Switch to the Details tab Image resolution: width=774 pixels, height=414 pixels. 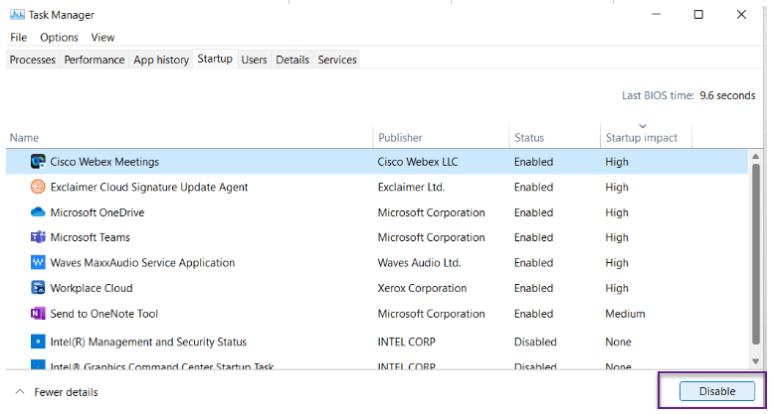point(292,60)
